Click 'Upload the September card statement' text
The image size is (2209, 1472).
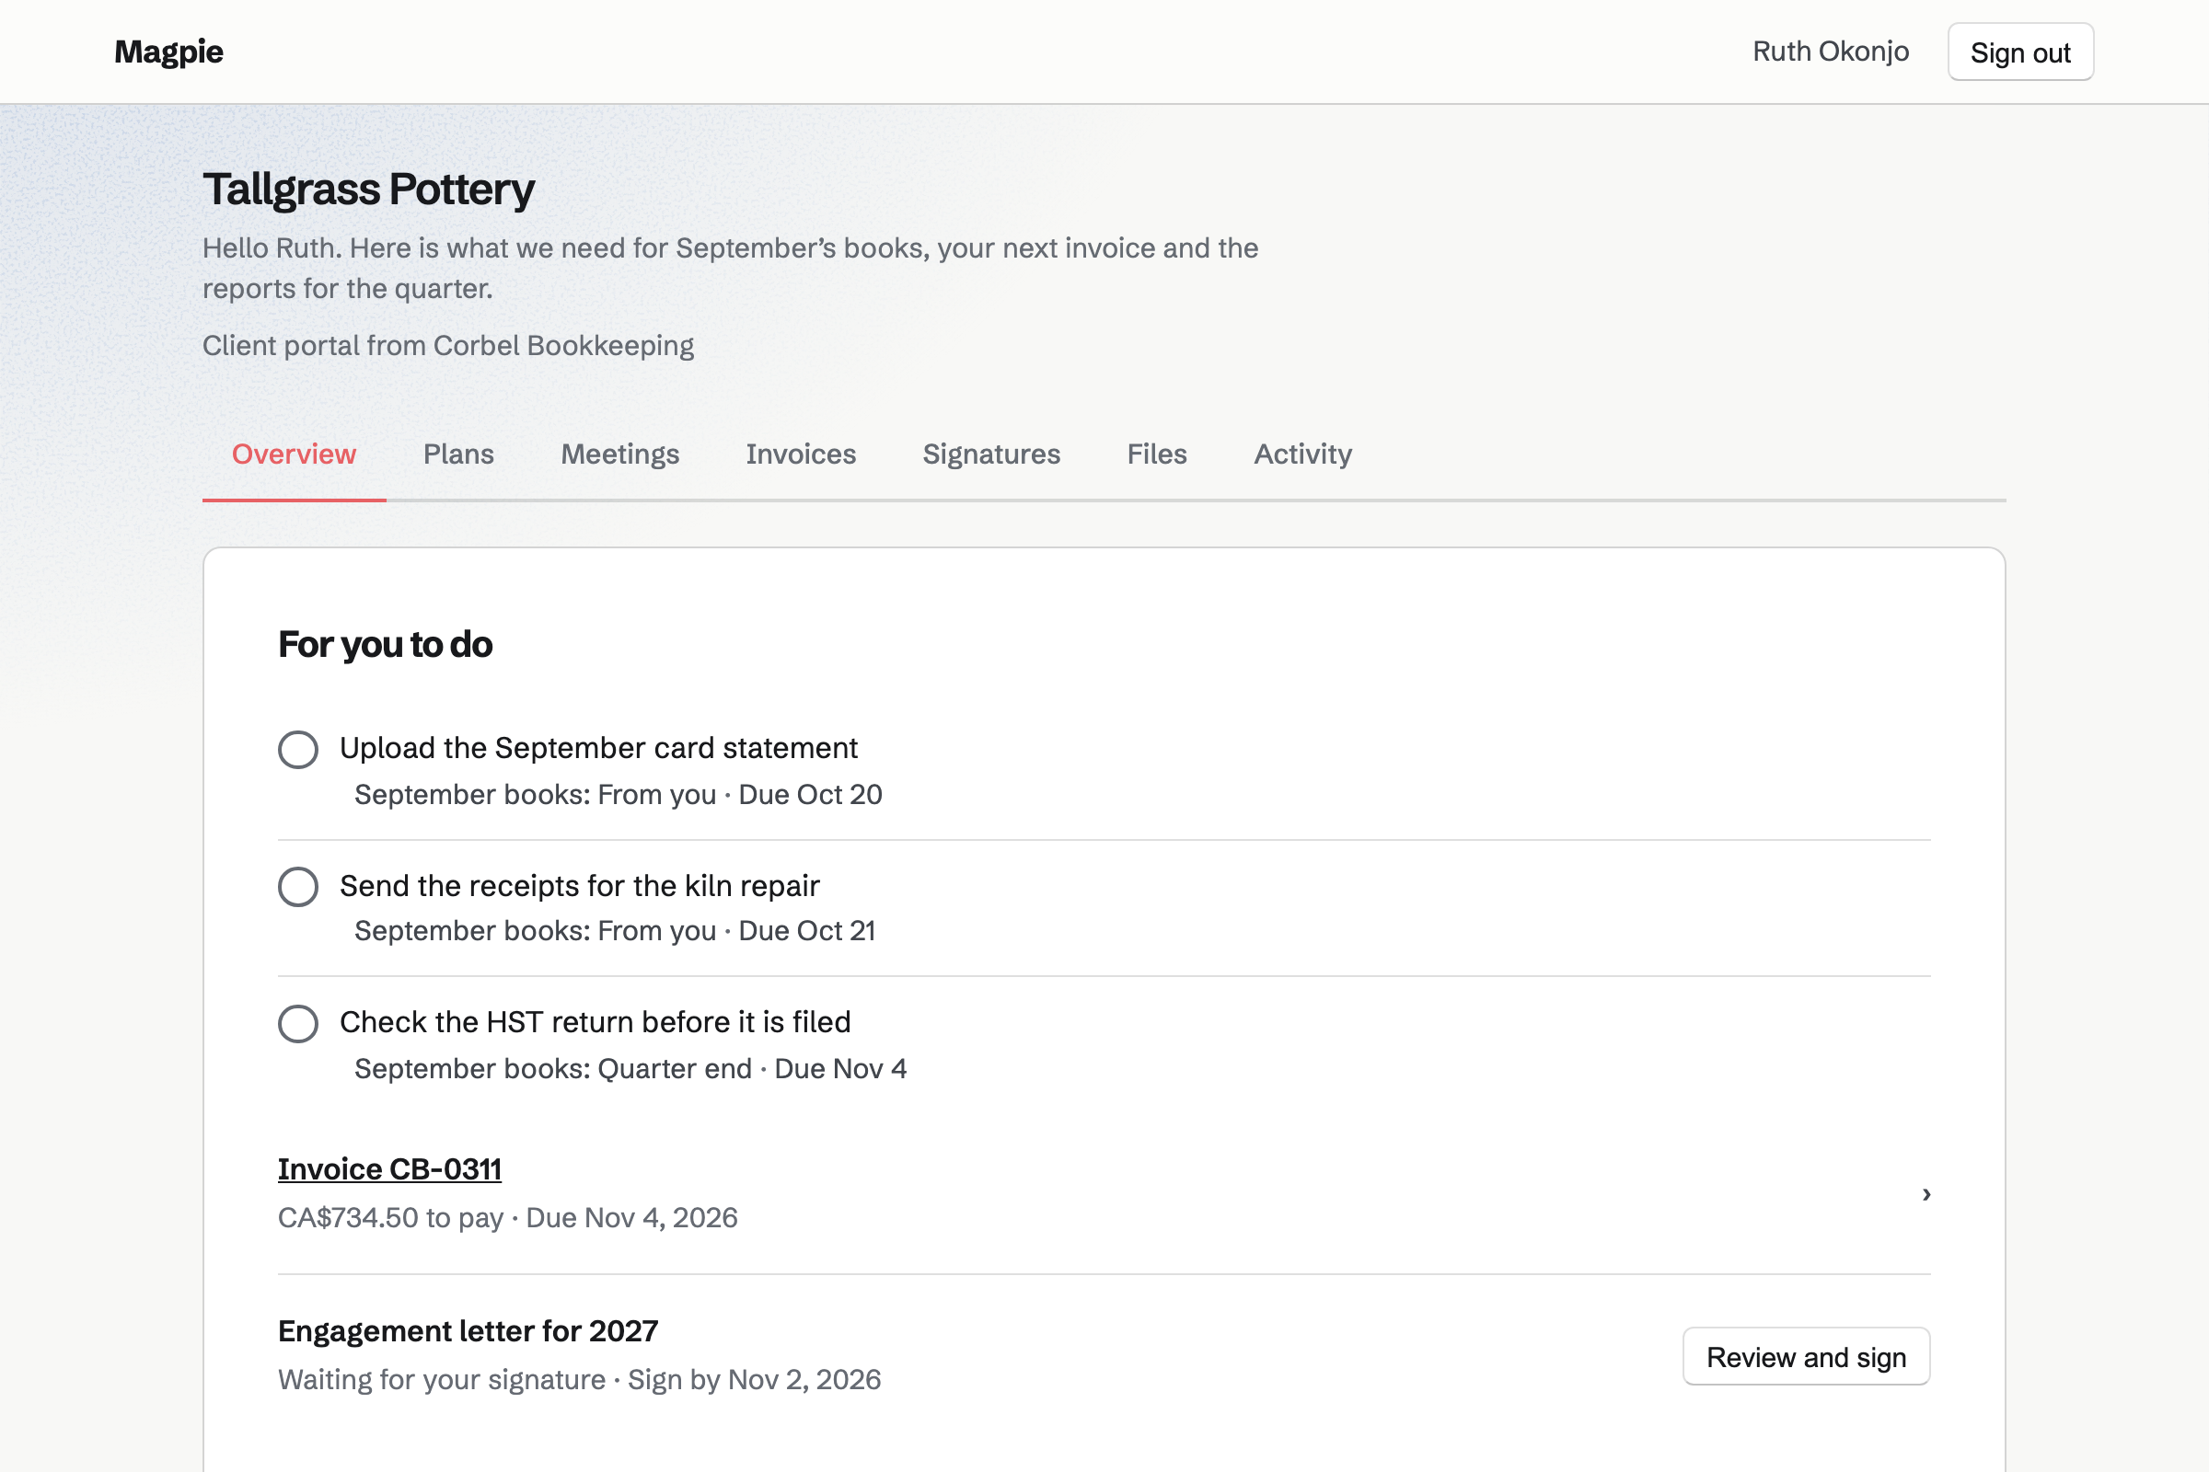pos(598,748)
